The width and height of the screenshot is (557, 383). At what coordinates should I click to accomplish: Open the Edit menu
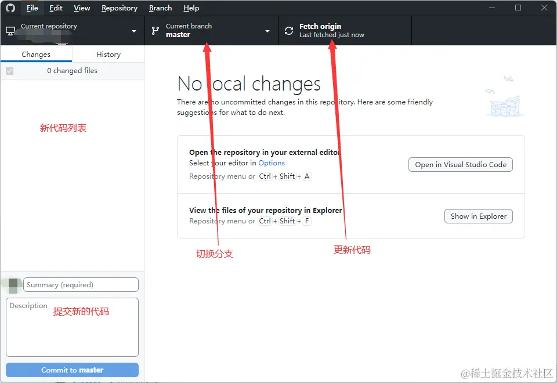tap(56, 8)
